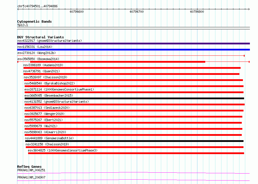Screen dimensions: 258x184
Task: Open esv3665085 (Besenbacher2015) variant
Action: pyautogui.click(x=49, y=95)
